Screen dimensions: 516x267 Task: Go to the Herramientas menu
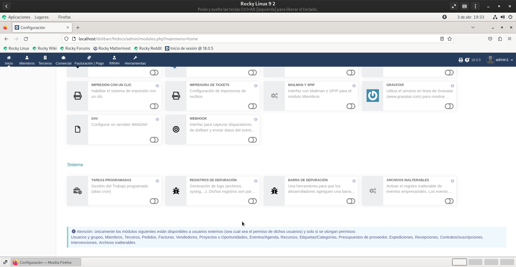(135, 60)
